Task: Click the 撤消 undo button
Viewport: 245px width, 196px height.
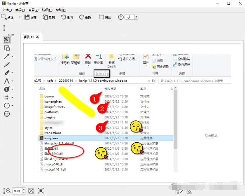Action: click(x=67, y=17)
